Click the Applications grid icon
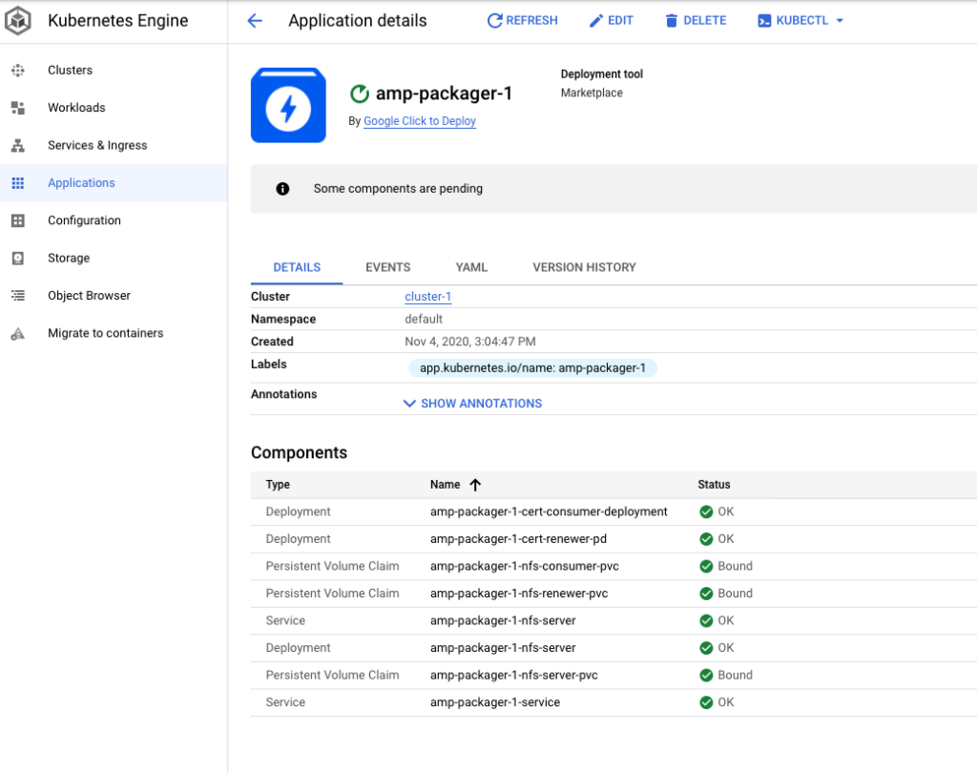 (18, 182)
